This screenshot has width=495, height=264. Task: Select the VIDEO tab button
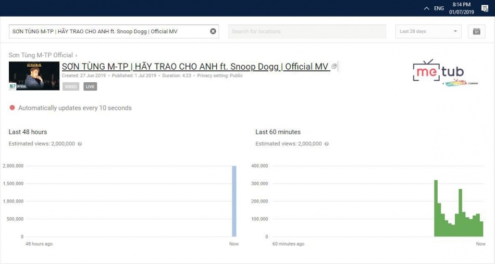click(x=71, y=86)
